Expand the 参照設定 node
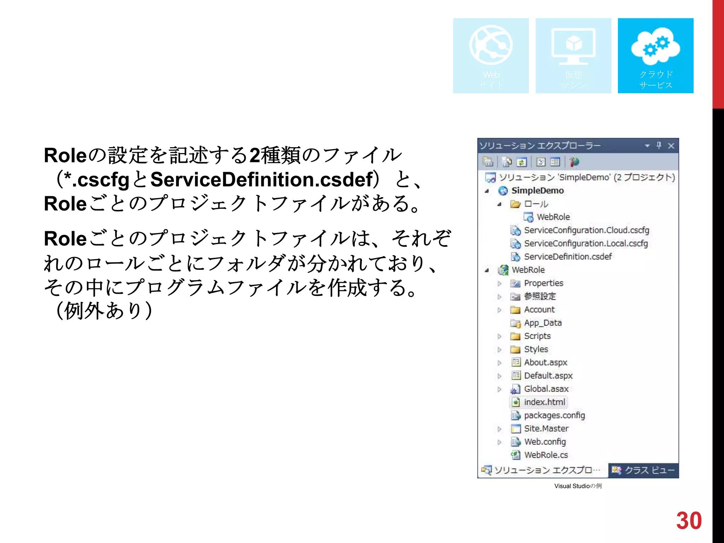The width and height of the screenshot is (724, 543). [499, 297]
